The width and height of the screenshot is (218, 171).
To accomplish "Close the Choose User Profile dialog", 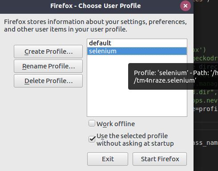I will (x=186, y=6).
